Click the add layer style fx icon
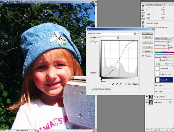 pyautogui.click(x=152, y=130)
